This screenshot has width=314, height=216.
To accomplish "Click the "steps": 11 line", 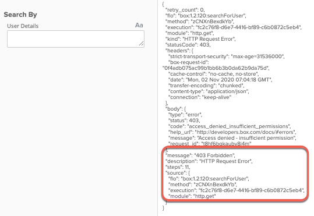I will 178,167.
